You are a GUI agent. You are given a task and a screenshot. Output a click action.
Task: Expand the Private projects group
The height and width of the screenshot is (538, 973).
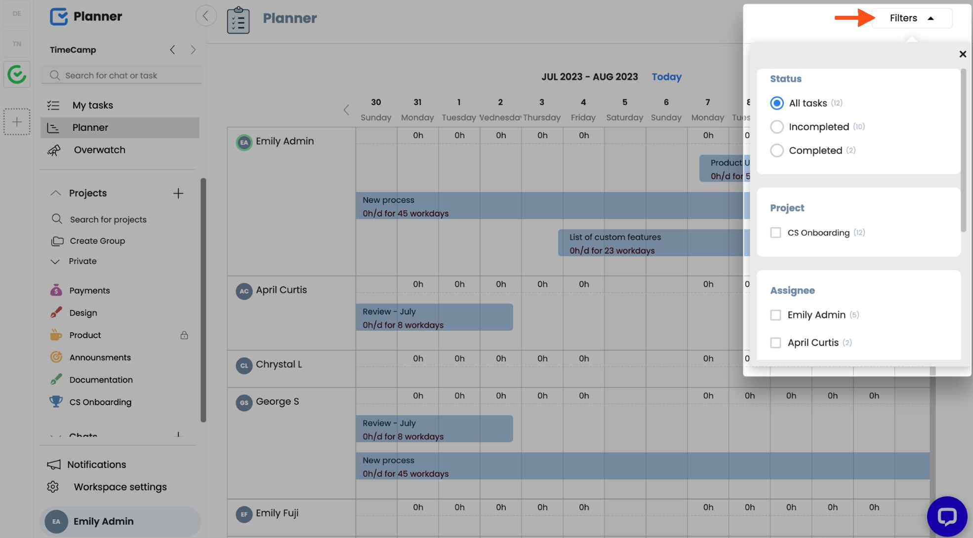point(55,262)
